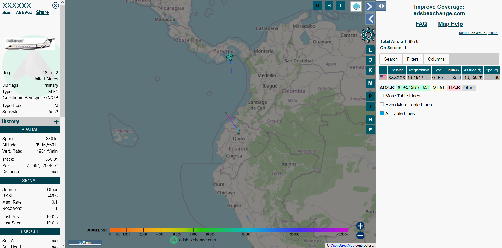Select the aircraft marker near Panama

point(230,56)
